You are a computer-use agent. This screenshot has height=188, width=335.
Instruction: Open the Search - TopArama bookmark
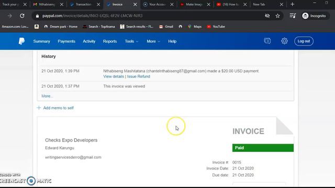[x=99, y=27]
